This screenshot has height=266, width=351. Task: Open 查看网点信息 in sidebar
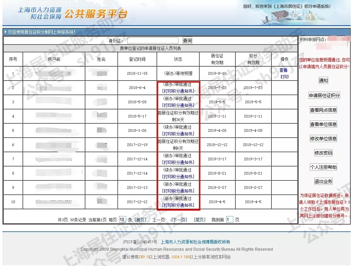point(323,110)
